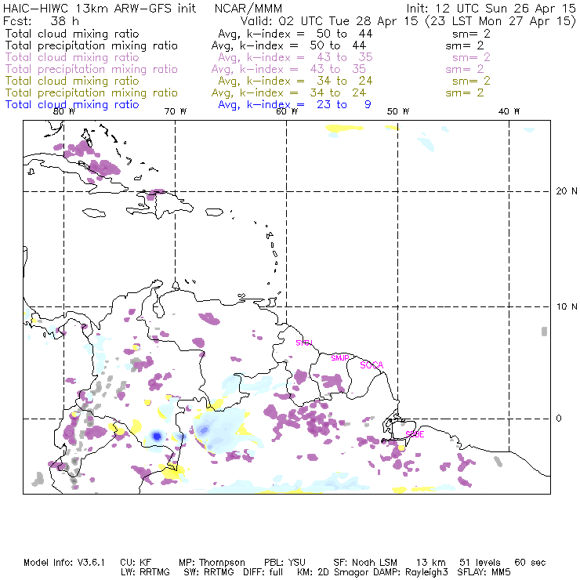Click 'sm= 2' on olive cloud row
This screenshot has height=580, width=580.
point(471,82)
